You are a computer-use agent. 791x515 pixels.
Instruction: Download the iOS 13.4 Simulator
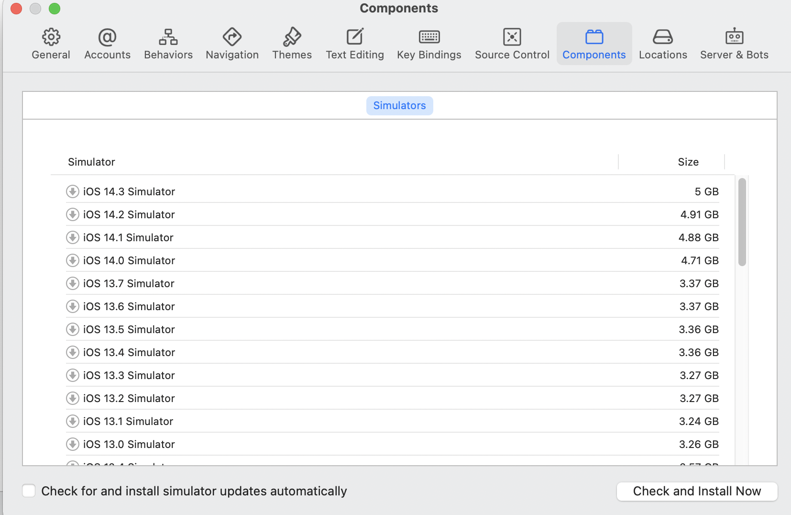pyautogui.click(x=72, y=352)
